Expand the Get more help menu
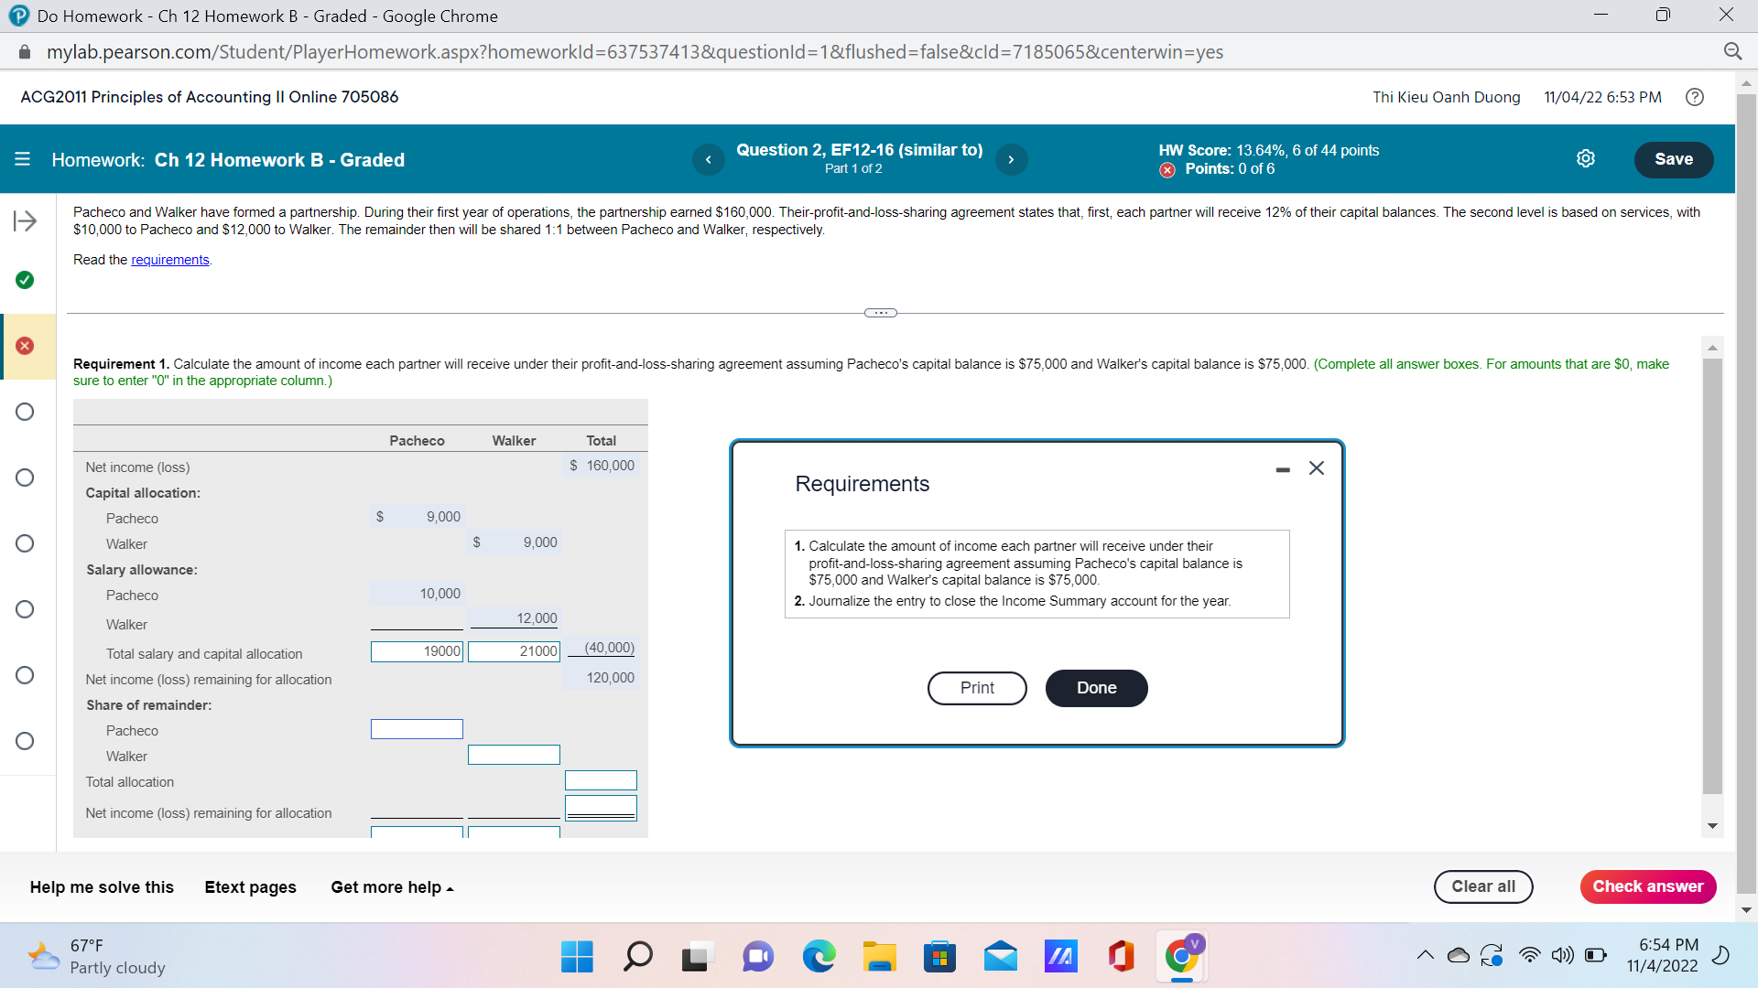Viewport: 1758px width, 988px height. pyautogui.click(x=392, y=887)
